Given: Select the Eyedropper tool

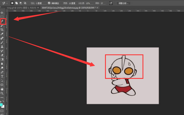Looking at the screenshot, I should click(x=2, y=34).
